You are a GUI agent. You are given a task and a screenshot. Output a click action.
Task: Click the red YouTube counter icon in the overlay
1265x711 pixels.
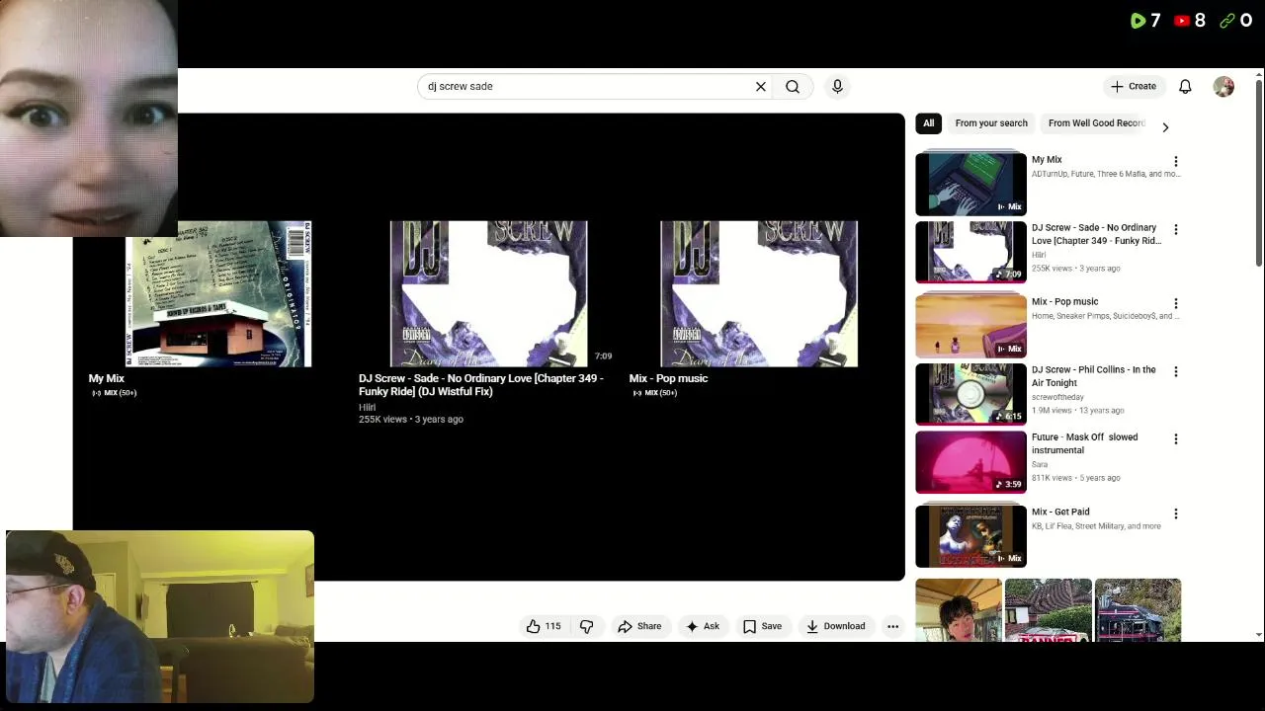coord(1182,20)
